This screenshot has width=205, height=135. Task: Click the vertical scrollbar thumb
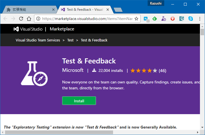202,32
